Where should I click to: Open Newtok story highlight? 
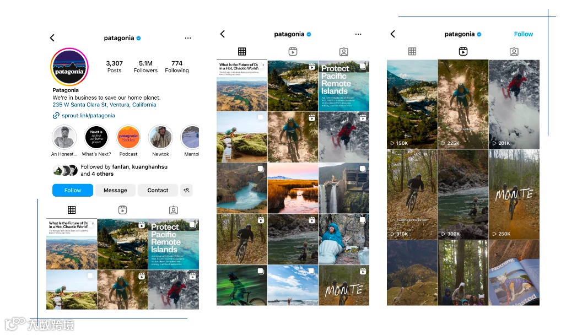[x=160, y=137]
